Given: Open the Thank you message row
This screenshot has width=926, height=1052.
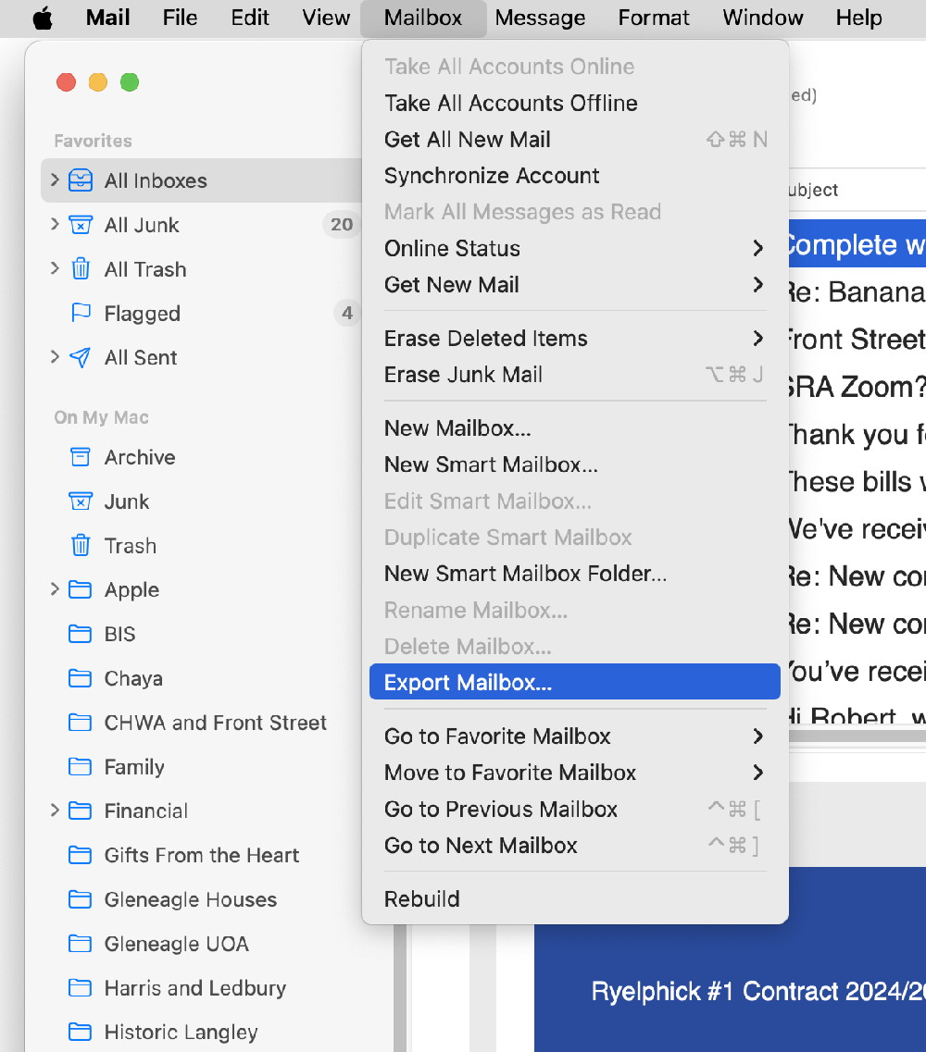Looking at the screenshot, I should click(x=857, y=435).
